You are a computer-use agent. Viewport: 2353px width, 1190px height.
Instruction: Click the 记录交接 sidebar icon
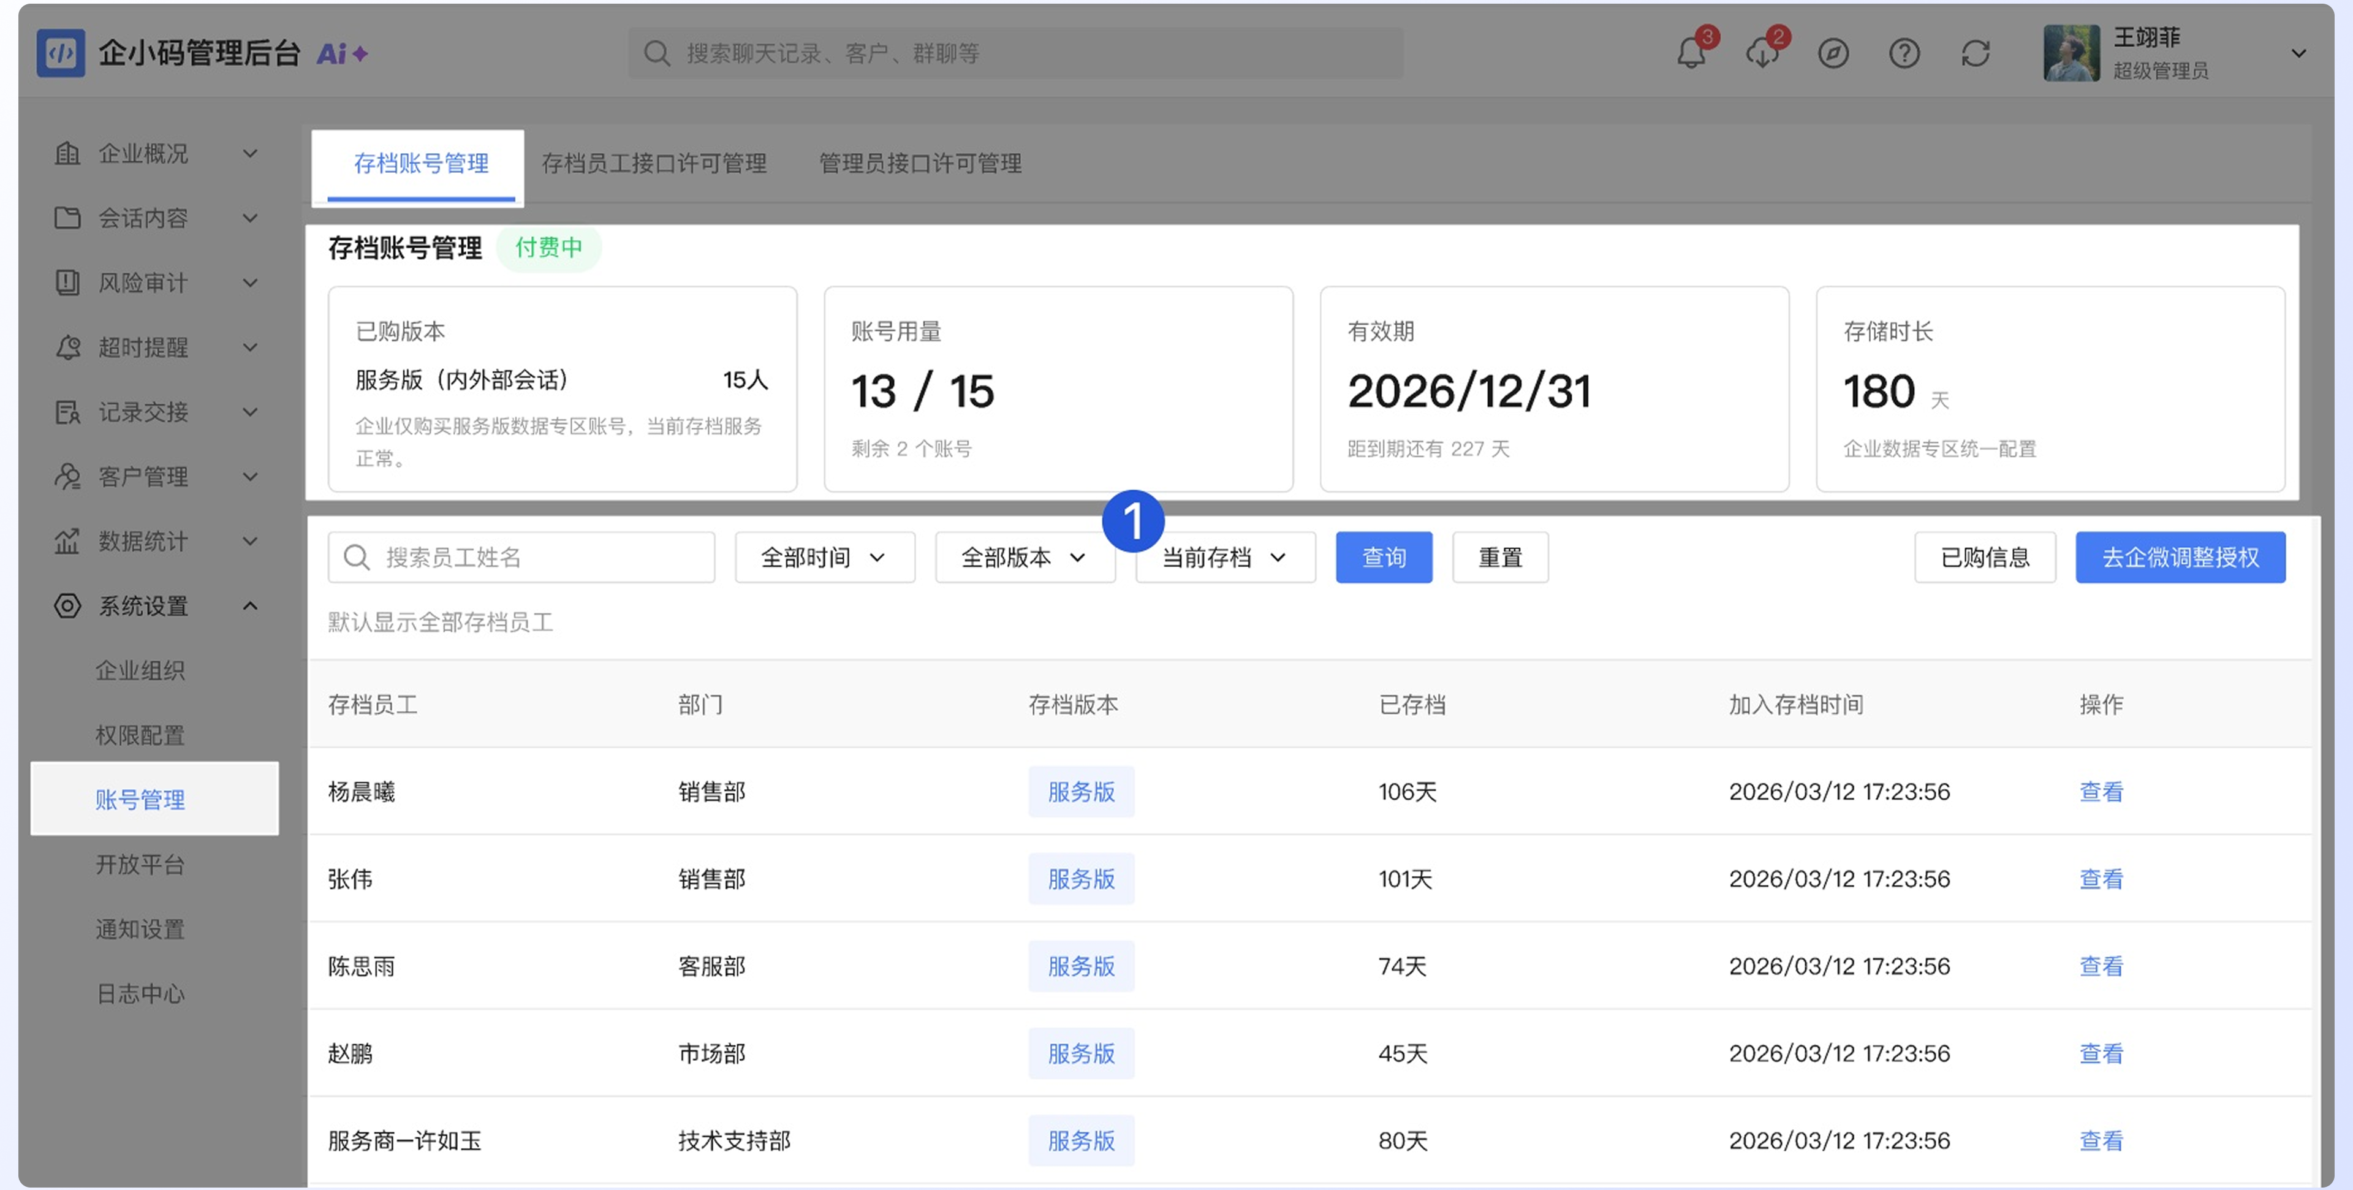pos(67,412)
